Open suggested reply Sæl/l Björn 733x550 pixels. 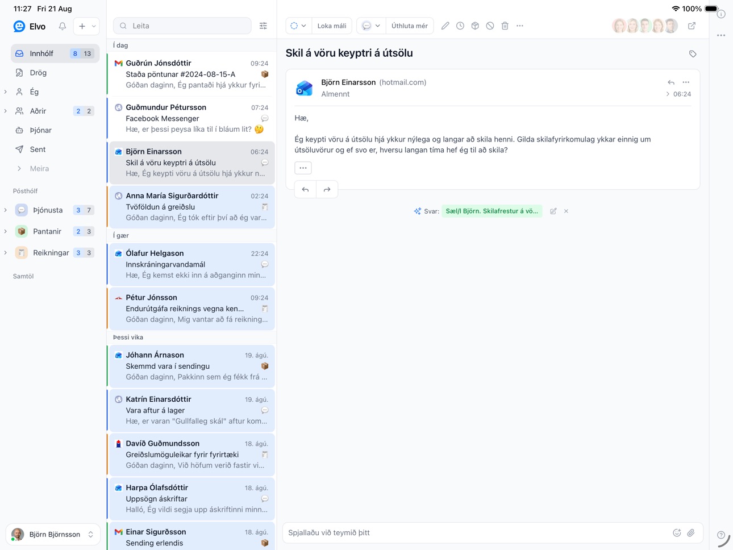492,211
